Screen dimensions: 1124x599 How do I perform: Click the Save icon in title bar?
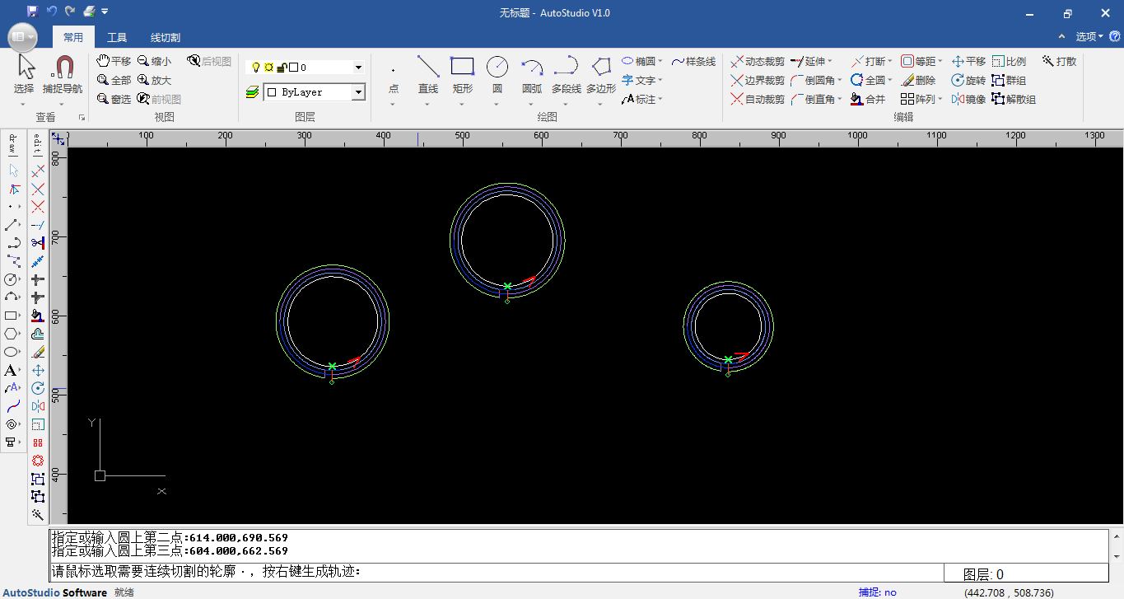coord(32,12)
